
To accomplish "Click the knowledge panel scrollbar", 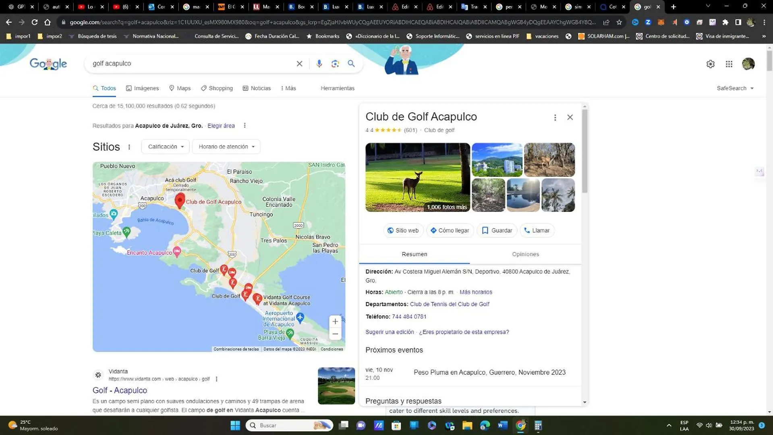I will click(584, 151).
